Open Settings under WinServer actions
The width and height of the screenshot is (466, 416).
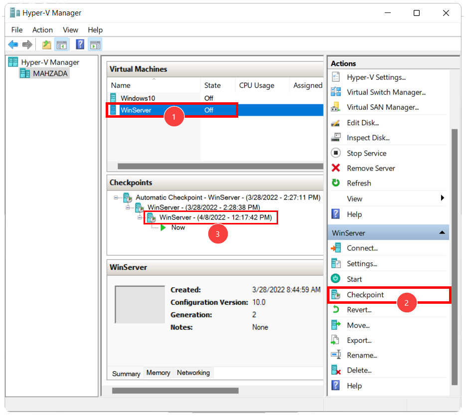(x=362, y=263)
